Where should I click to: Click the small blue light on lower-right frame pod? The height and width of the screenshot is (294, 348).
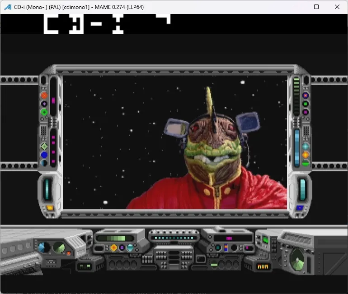click(x=300, y=208)
